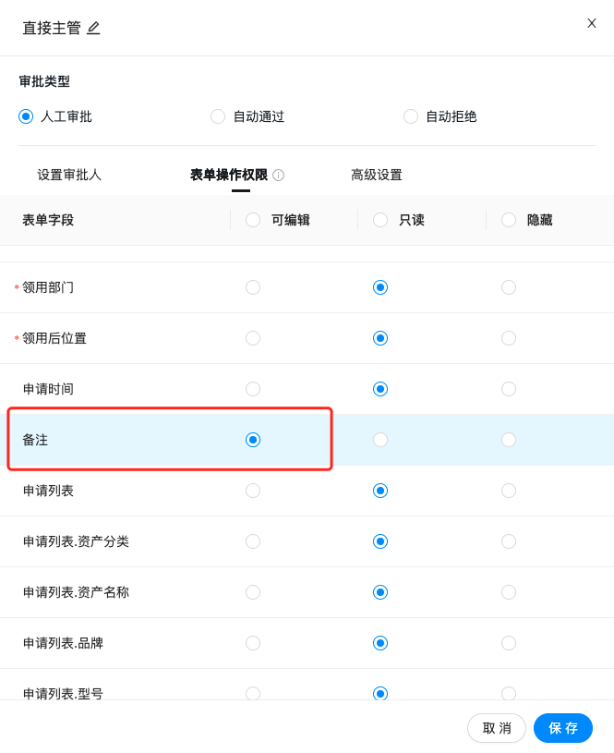Close the dialog with the X icon

592,23
